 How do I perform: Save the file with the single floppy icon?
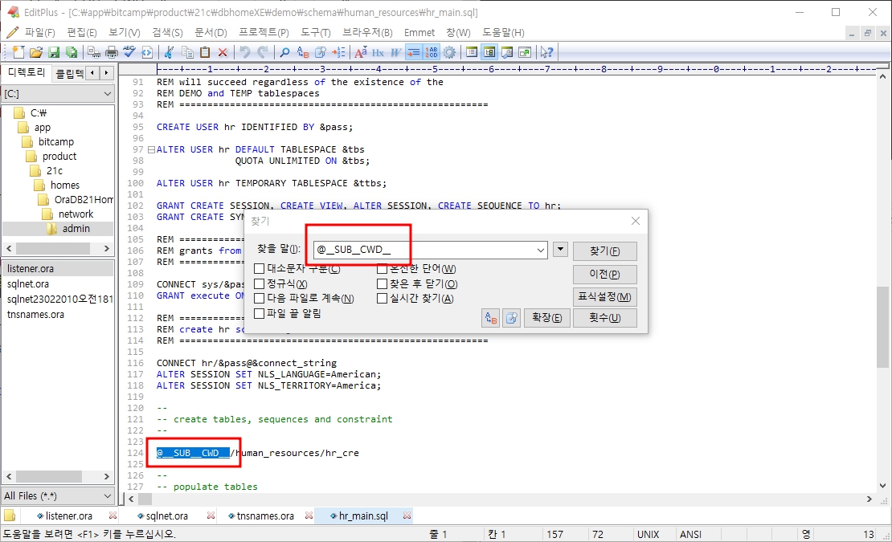tap(54, 52)
